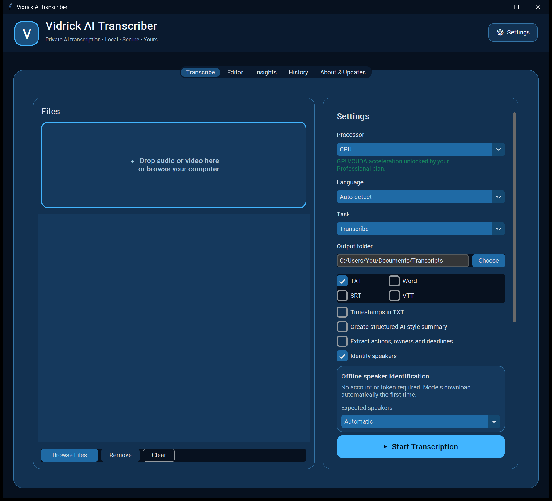Clear the file list
The image size is (552, 501).
[x=159, y=455]
